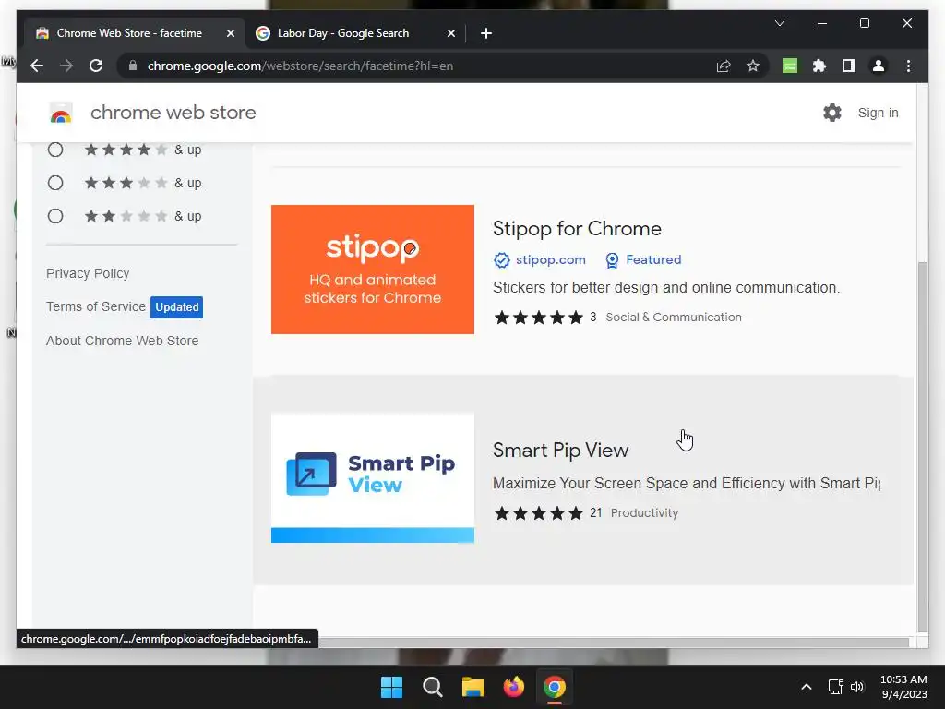Screen dimensions: 945x709
Task: Click the Chrome taskbar icon
Action: coord(555,687)
